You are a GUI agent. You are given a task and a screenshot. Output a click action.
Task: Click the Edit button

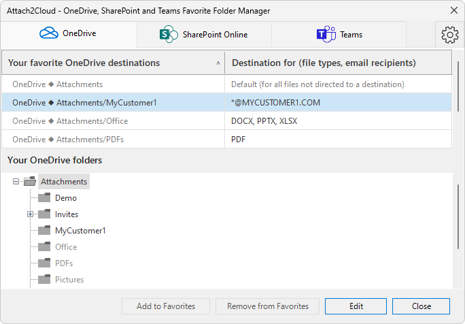[x=356, y=306]
